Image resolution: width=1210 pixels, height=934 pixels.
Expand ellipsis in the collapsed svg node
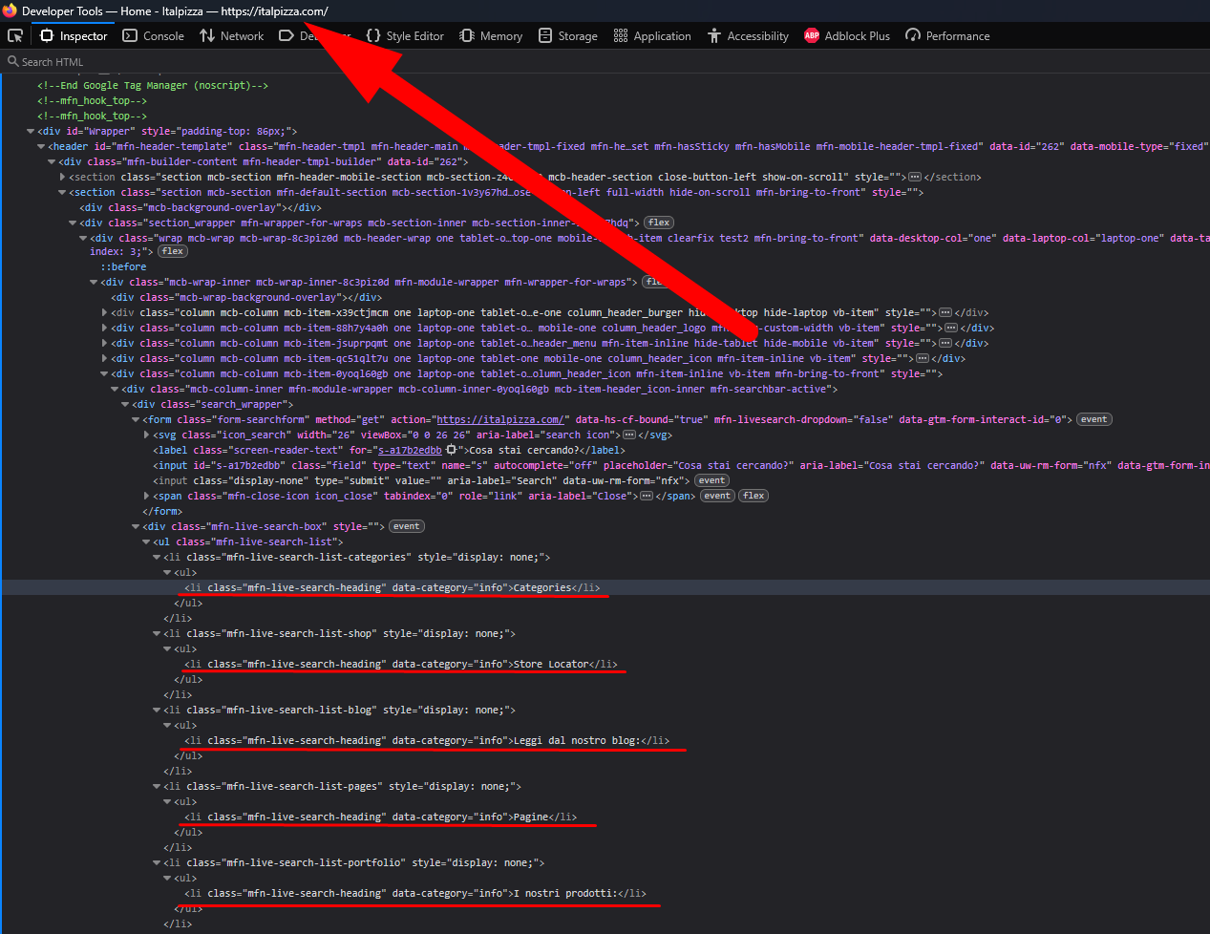click(628, 435)
